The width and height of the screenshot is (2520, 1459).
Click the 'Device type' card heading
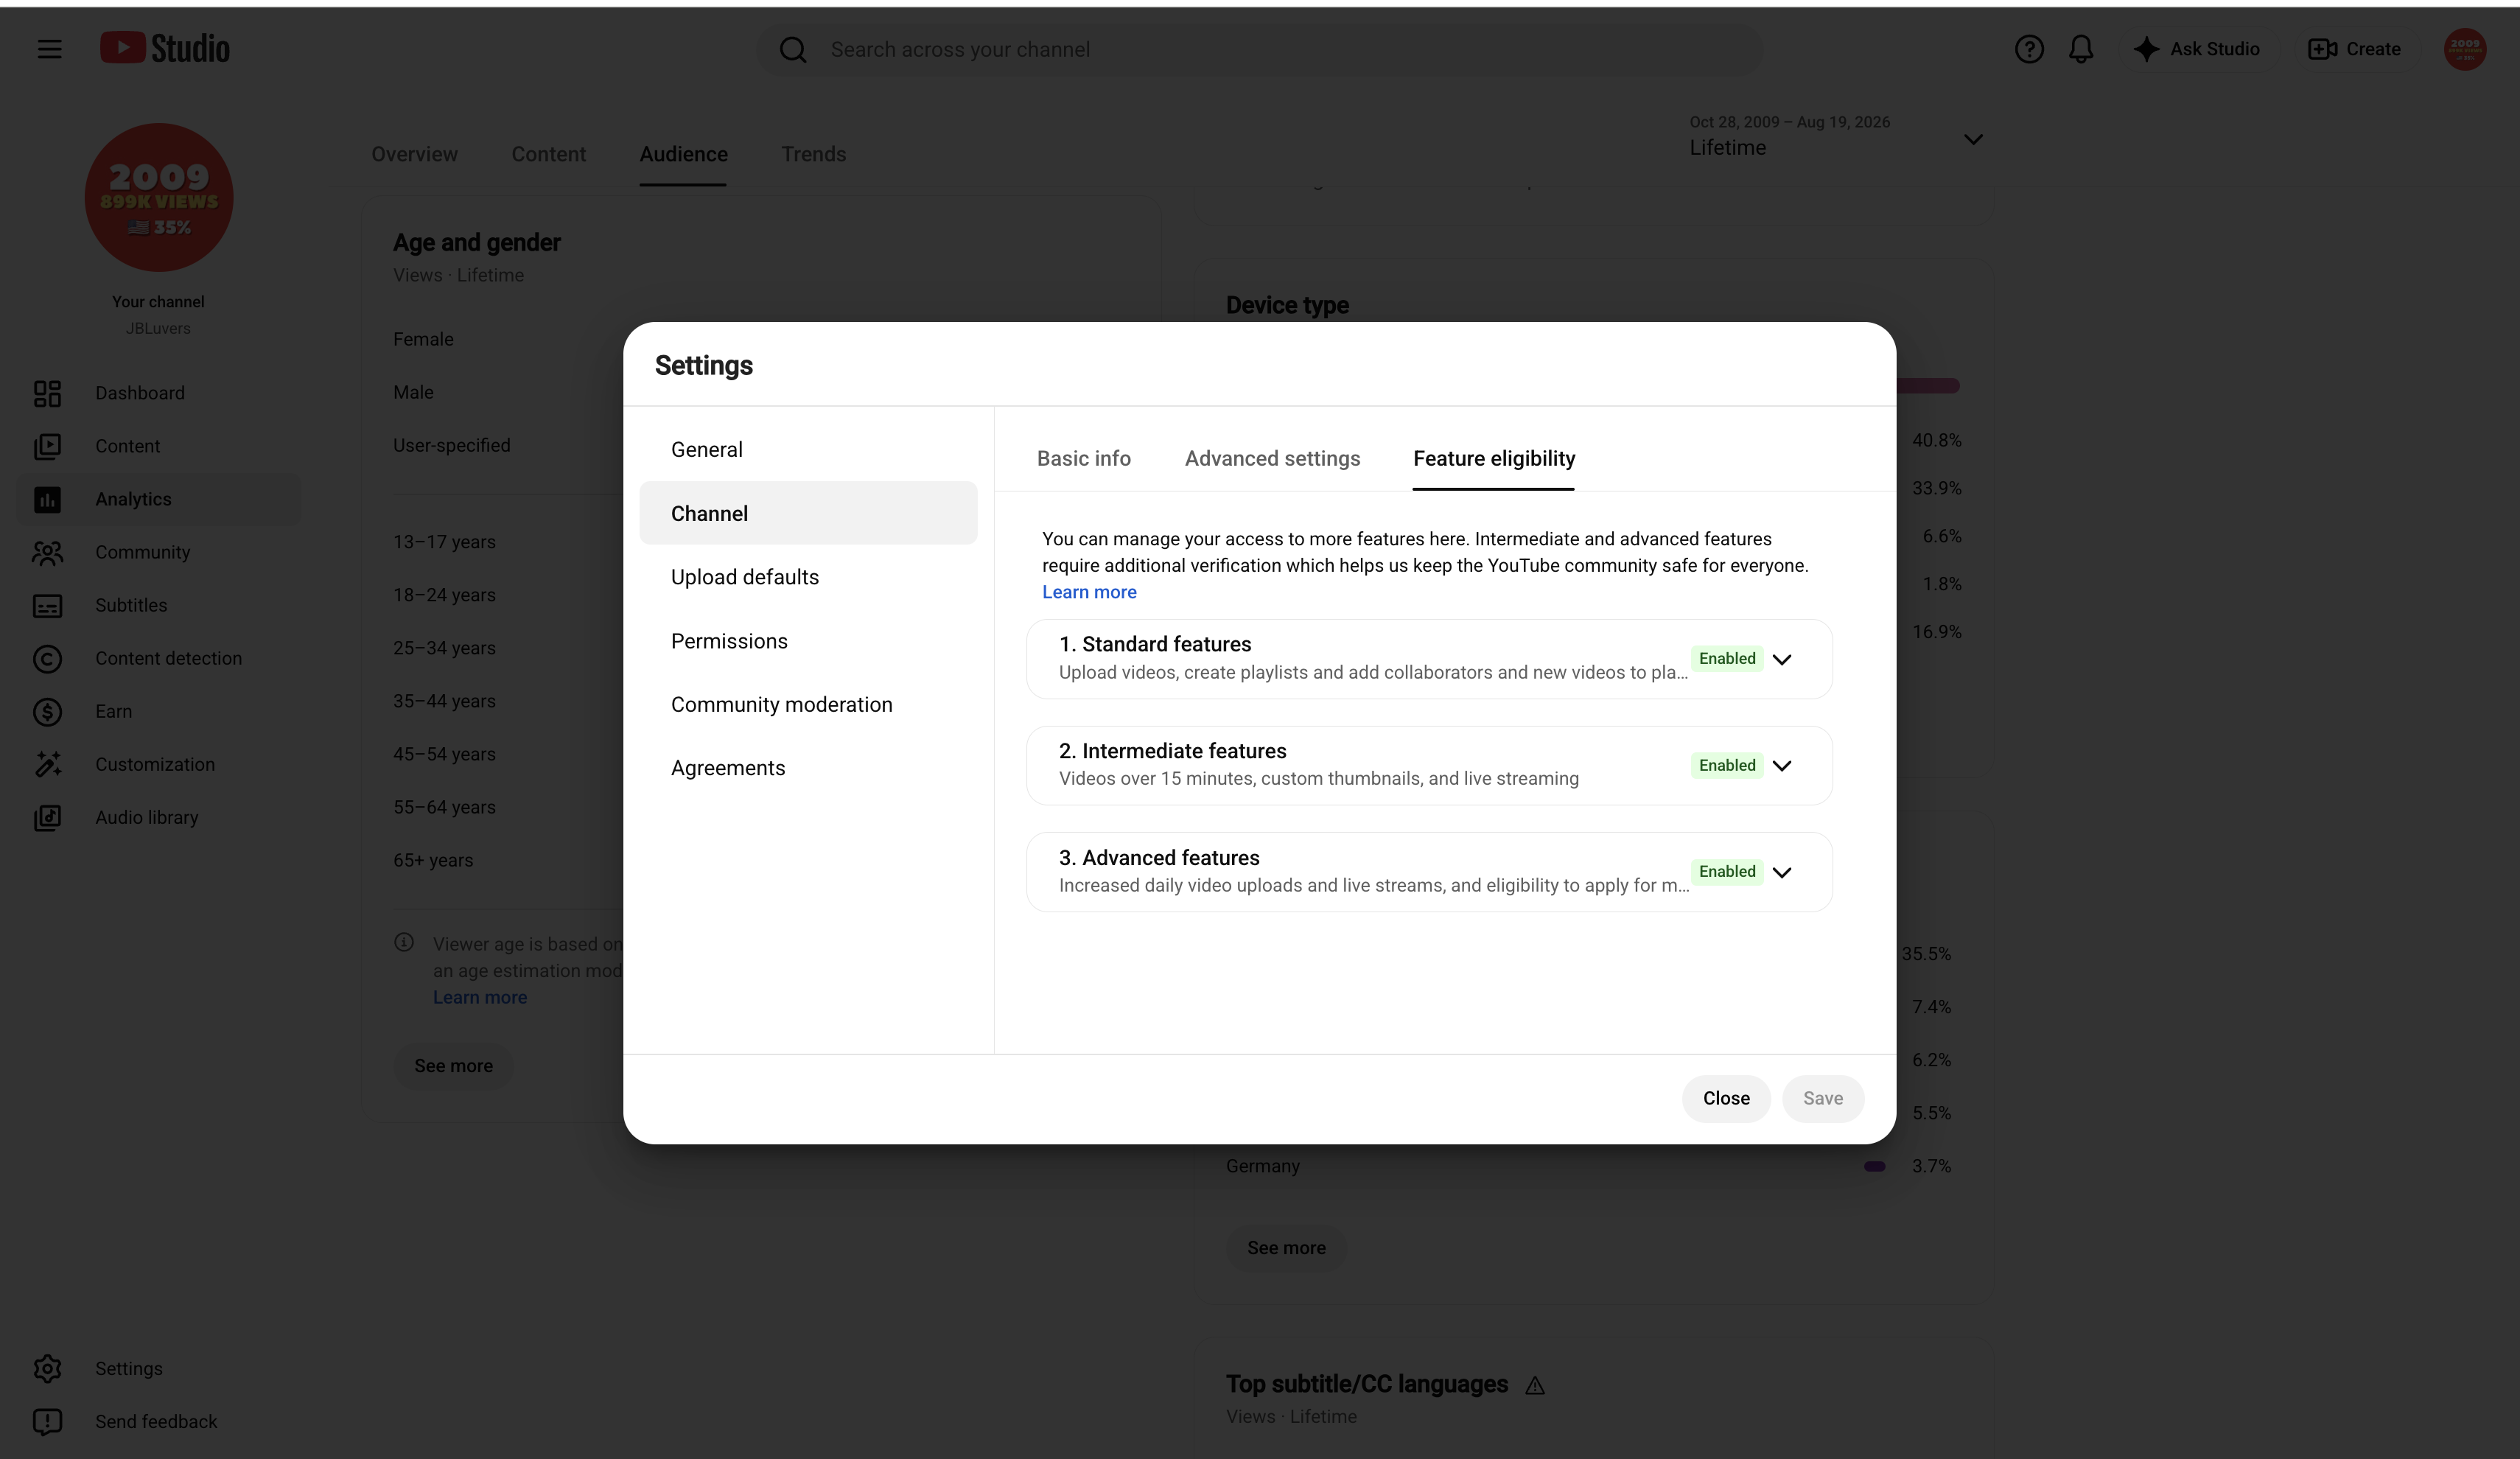[x=1287, y=305]
